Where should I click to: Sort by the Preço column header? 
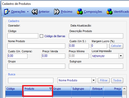(113, 89)
